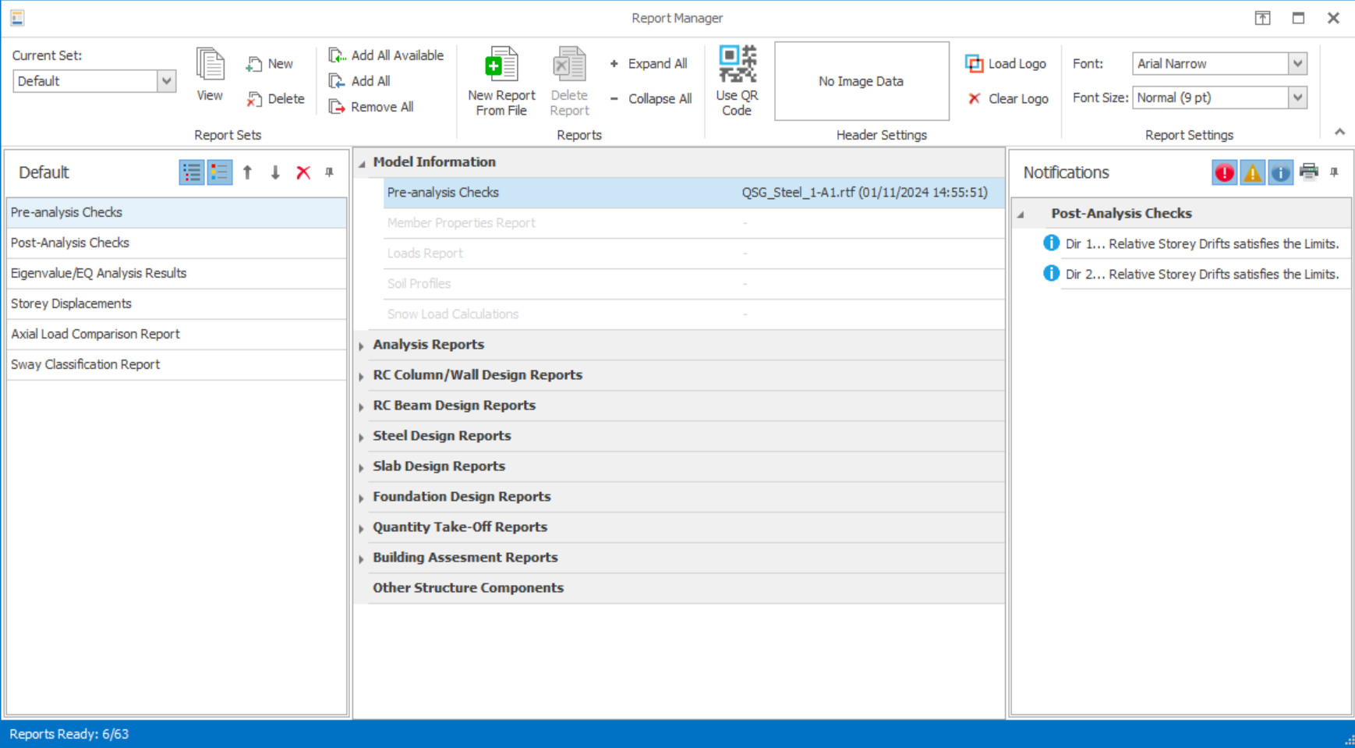Click the Clear Logo button
The image size is (1355, 748).
(1008, 99)
